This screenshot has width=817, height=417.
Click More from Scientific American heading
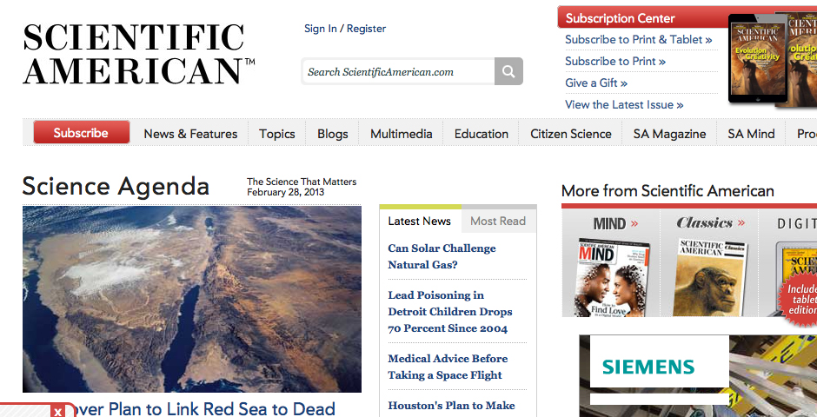[x=668, y=191]
